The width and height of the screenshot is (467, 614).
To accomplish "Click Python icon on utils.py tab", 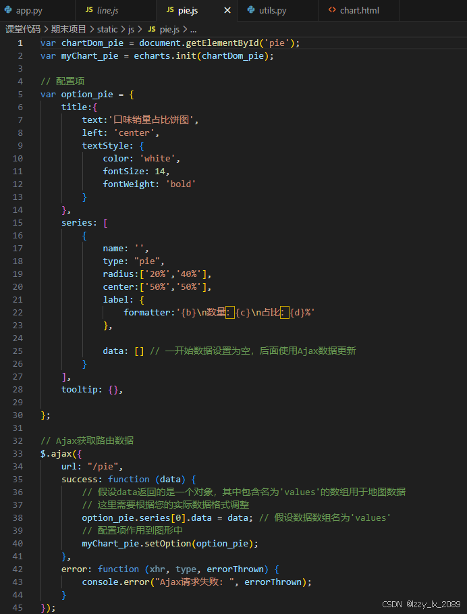I will [251, 9].
